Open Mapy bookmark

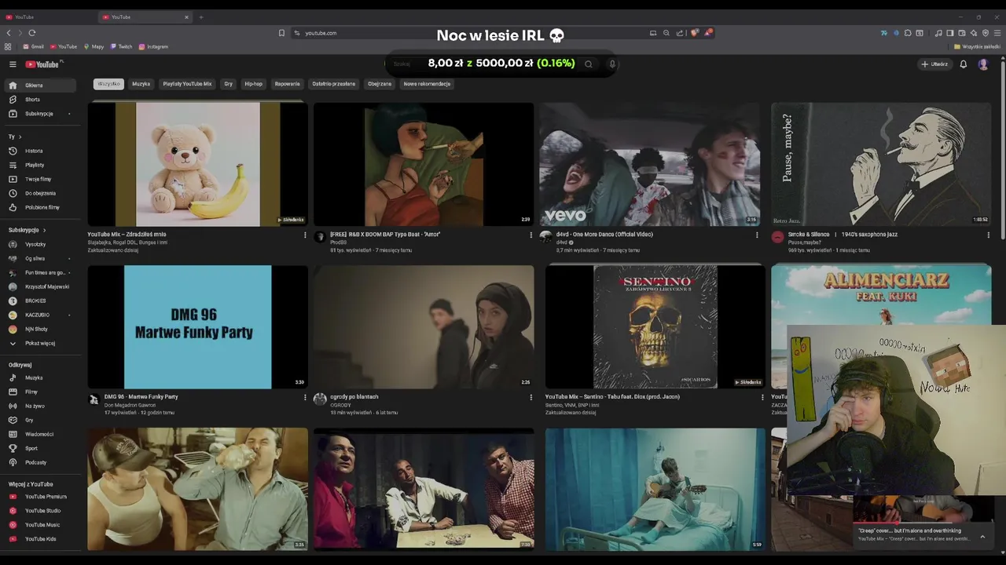click(94, 47)
